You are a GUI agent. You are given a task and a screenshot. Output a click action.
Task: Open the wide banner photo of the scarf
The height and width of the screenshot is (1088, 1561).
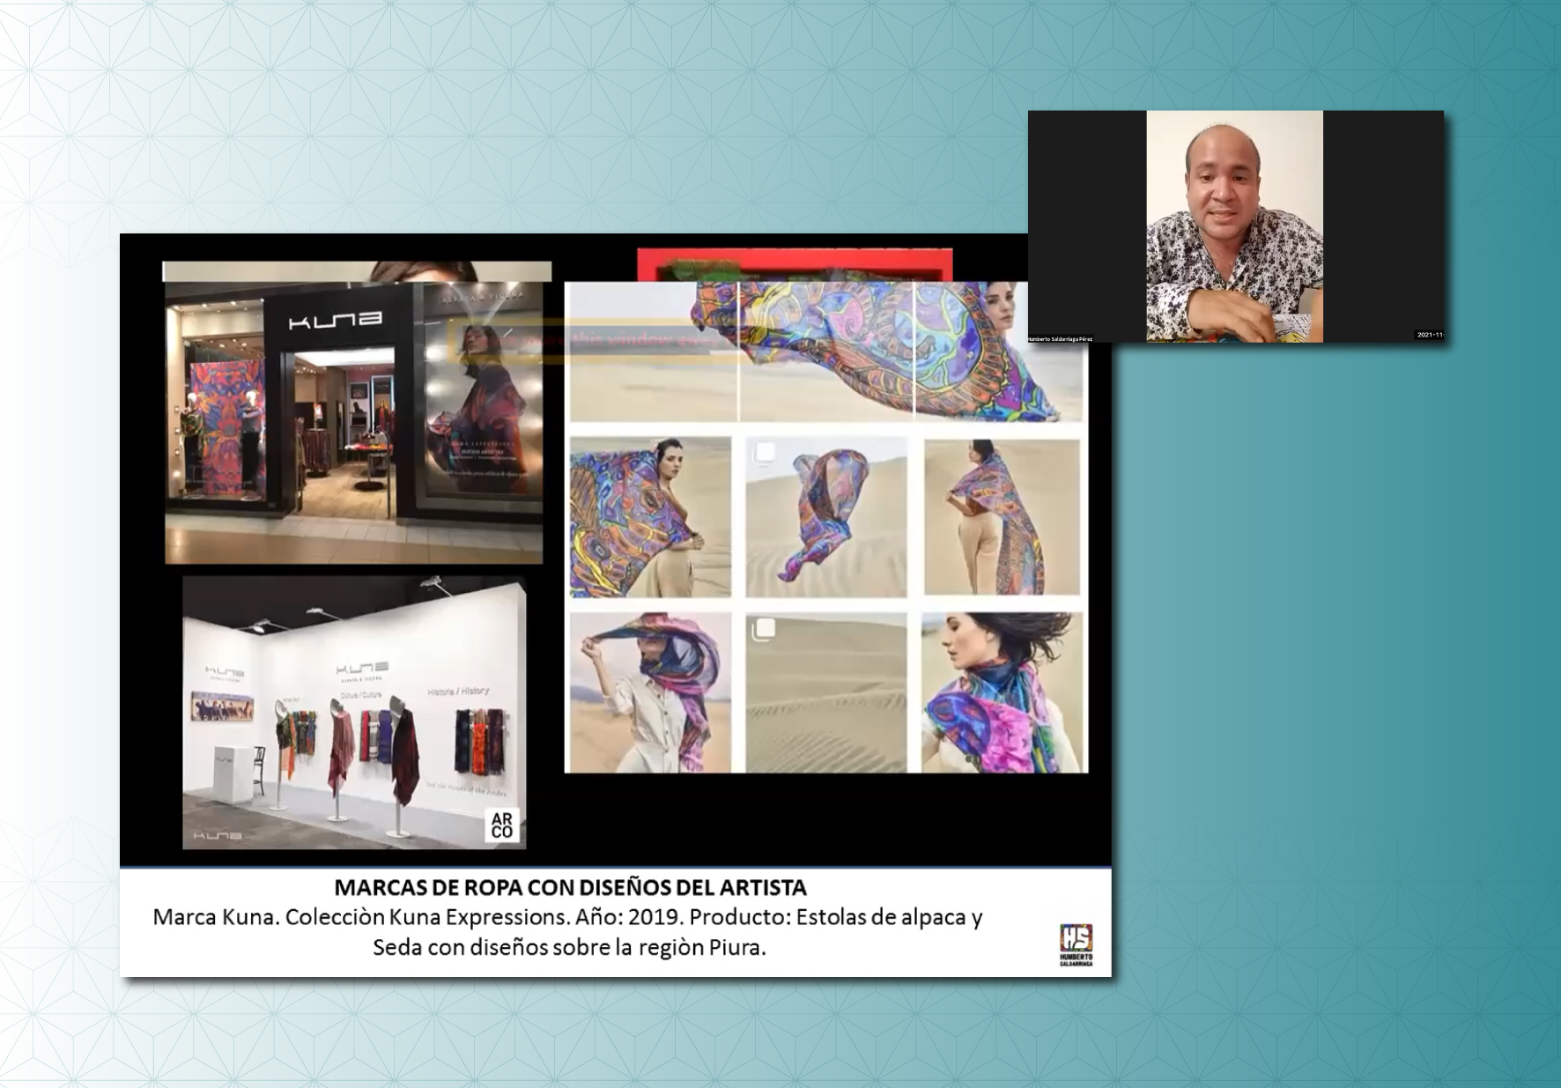(825, 352)
